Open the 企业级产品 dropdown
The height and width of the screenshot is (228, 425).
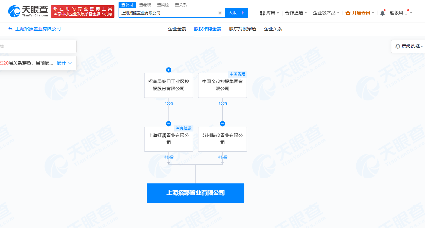(326, 13)
